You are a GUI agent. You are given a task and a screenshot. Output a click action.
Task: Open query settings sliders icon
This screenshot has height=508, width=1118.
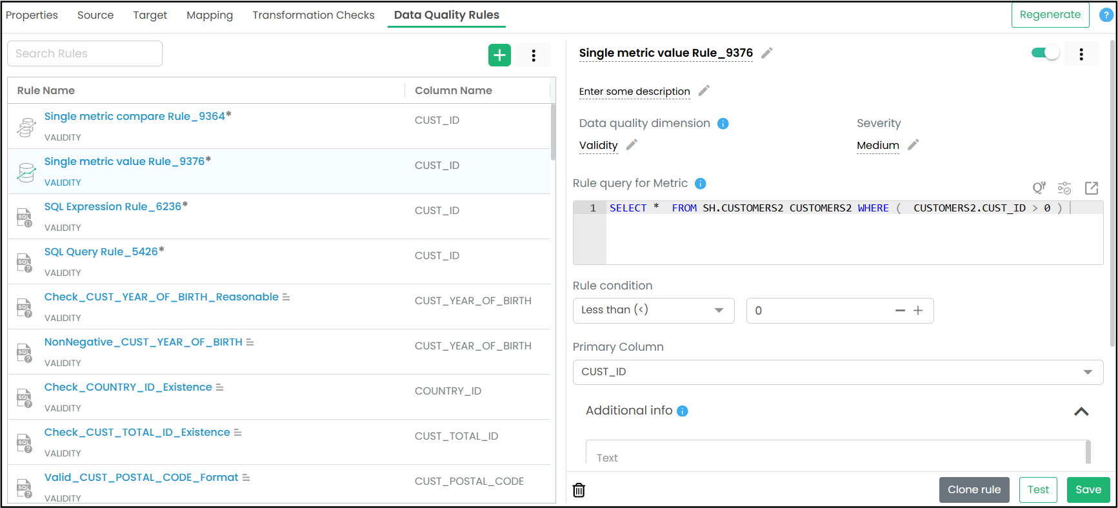click(1064, 188)
